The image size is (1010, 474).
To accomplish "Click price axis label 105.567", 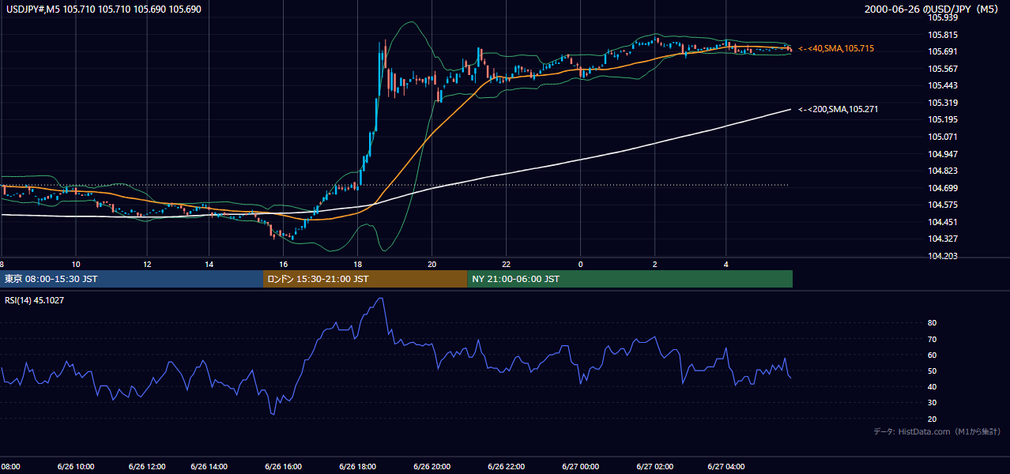I will point(943,69).
